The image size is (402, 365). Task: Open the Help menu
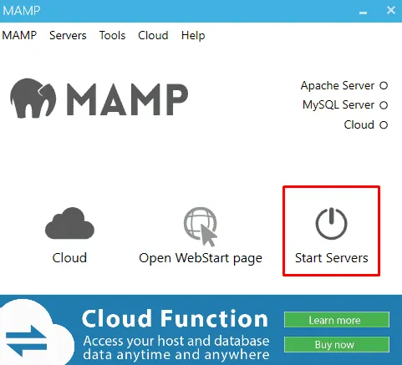[x=193, y=36]
